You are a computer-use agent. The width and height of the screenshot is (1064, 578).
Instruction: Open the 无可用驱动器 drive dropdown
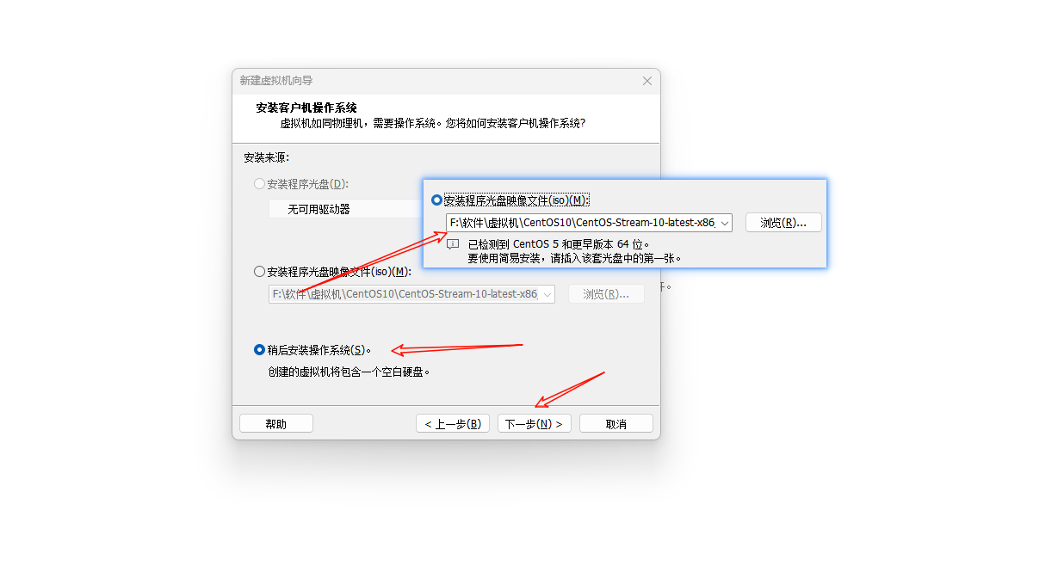click(345, 209)
